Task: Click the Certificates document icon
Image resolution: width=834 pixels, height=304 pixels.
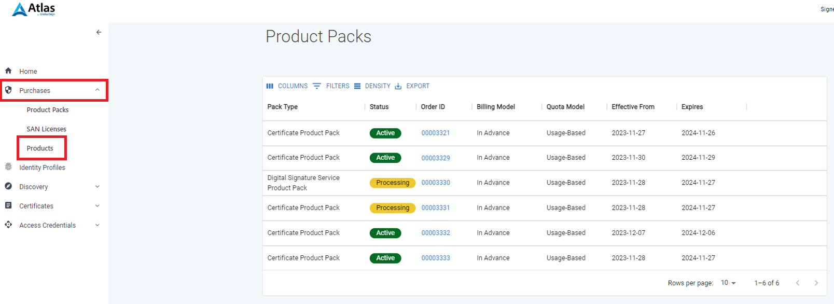Action: coord(8,205)
